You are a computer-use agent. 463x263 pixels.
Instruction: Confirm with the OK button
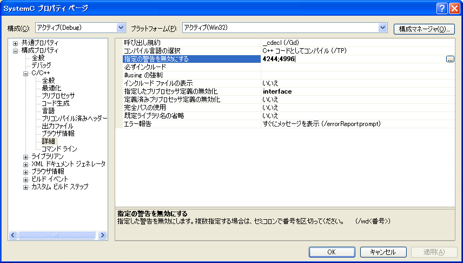[x=332, y=252]
